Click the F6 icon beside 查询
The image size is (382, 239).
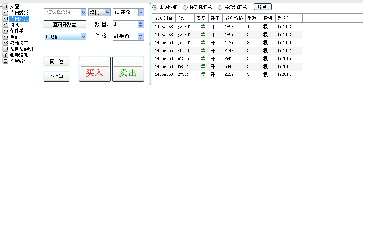(x=5, y=37)
